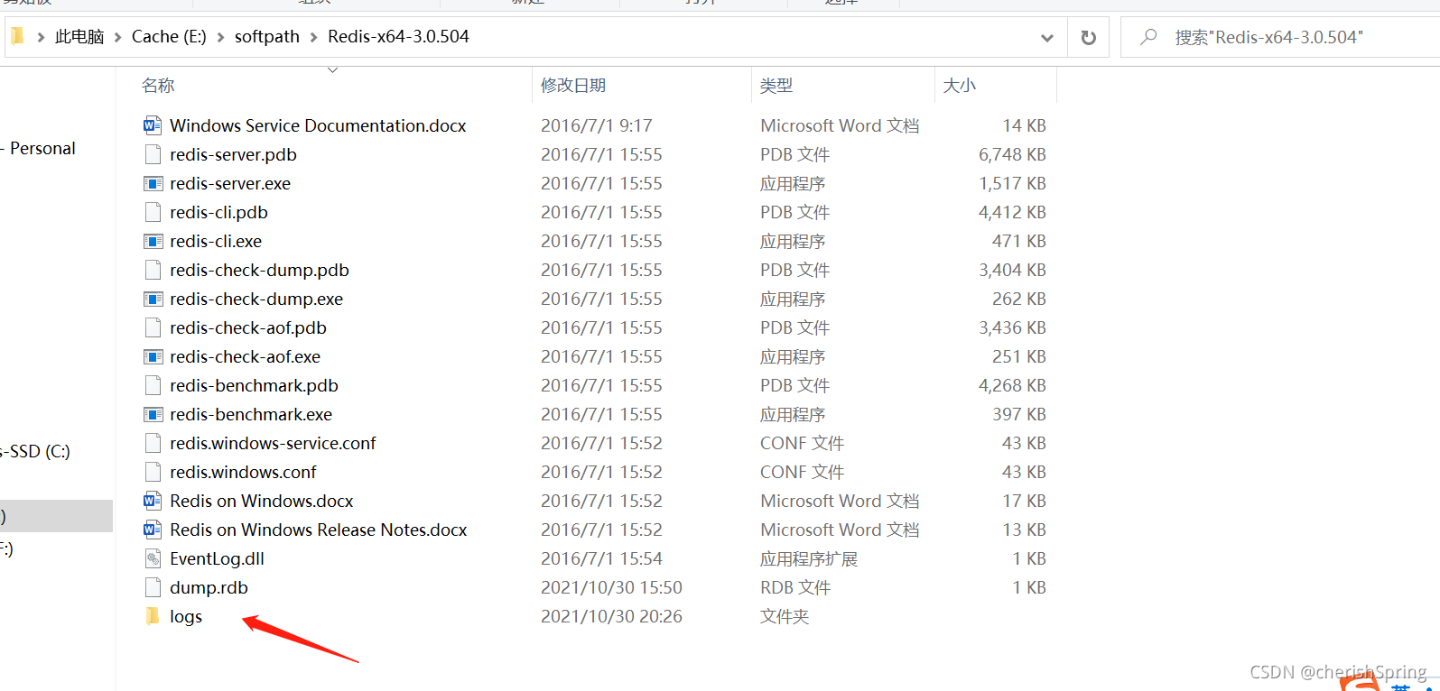Click the redis-server.exe application icon
The height and width of the screenshot is (691, 1440).
(153, 183)
